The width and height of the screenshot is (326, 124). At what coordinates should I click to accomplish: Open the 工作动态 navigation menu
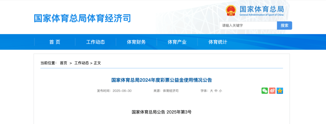(96, 42)
